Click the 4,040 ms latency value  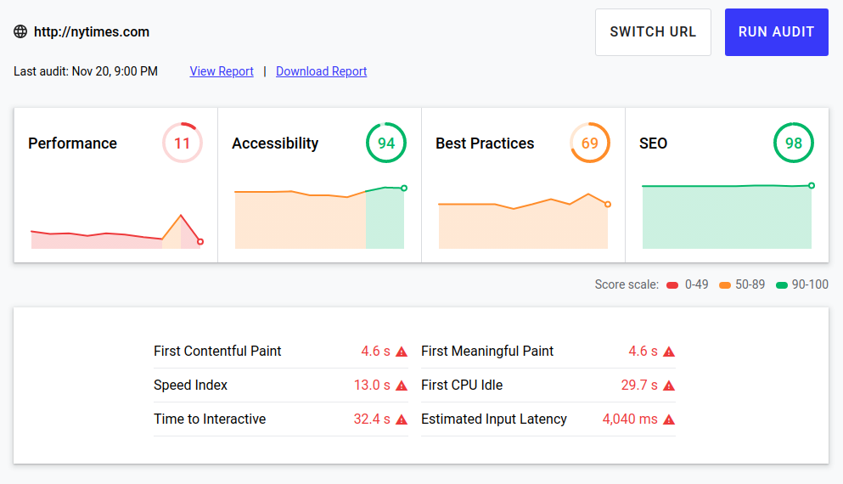pyautogui.click(x=630, y=419)
